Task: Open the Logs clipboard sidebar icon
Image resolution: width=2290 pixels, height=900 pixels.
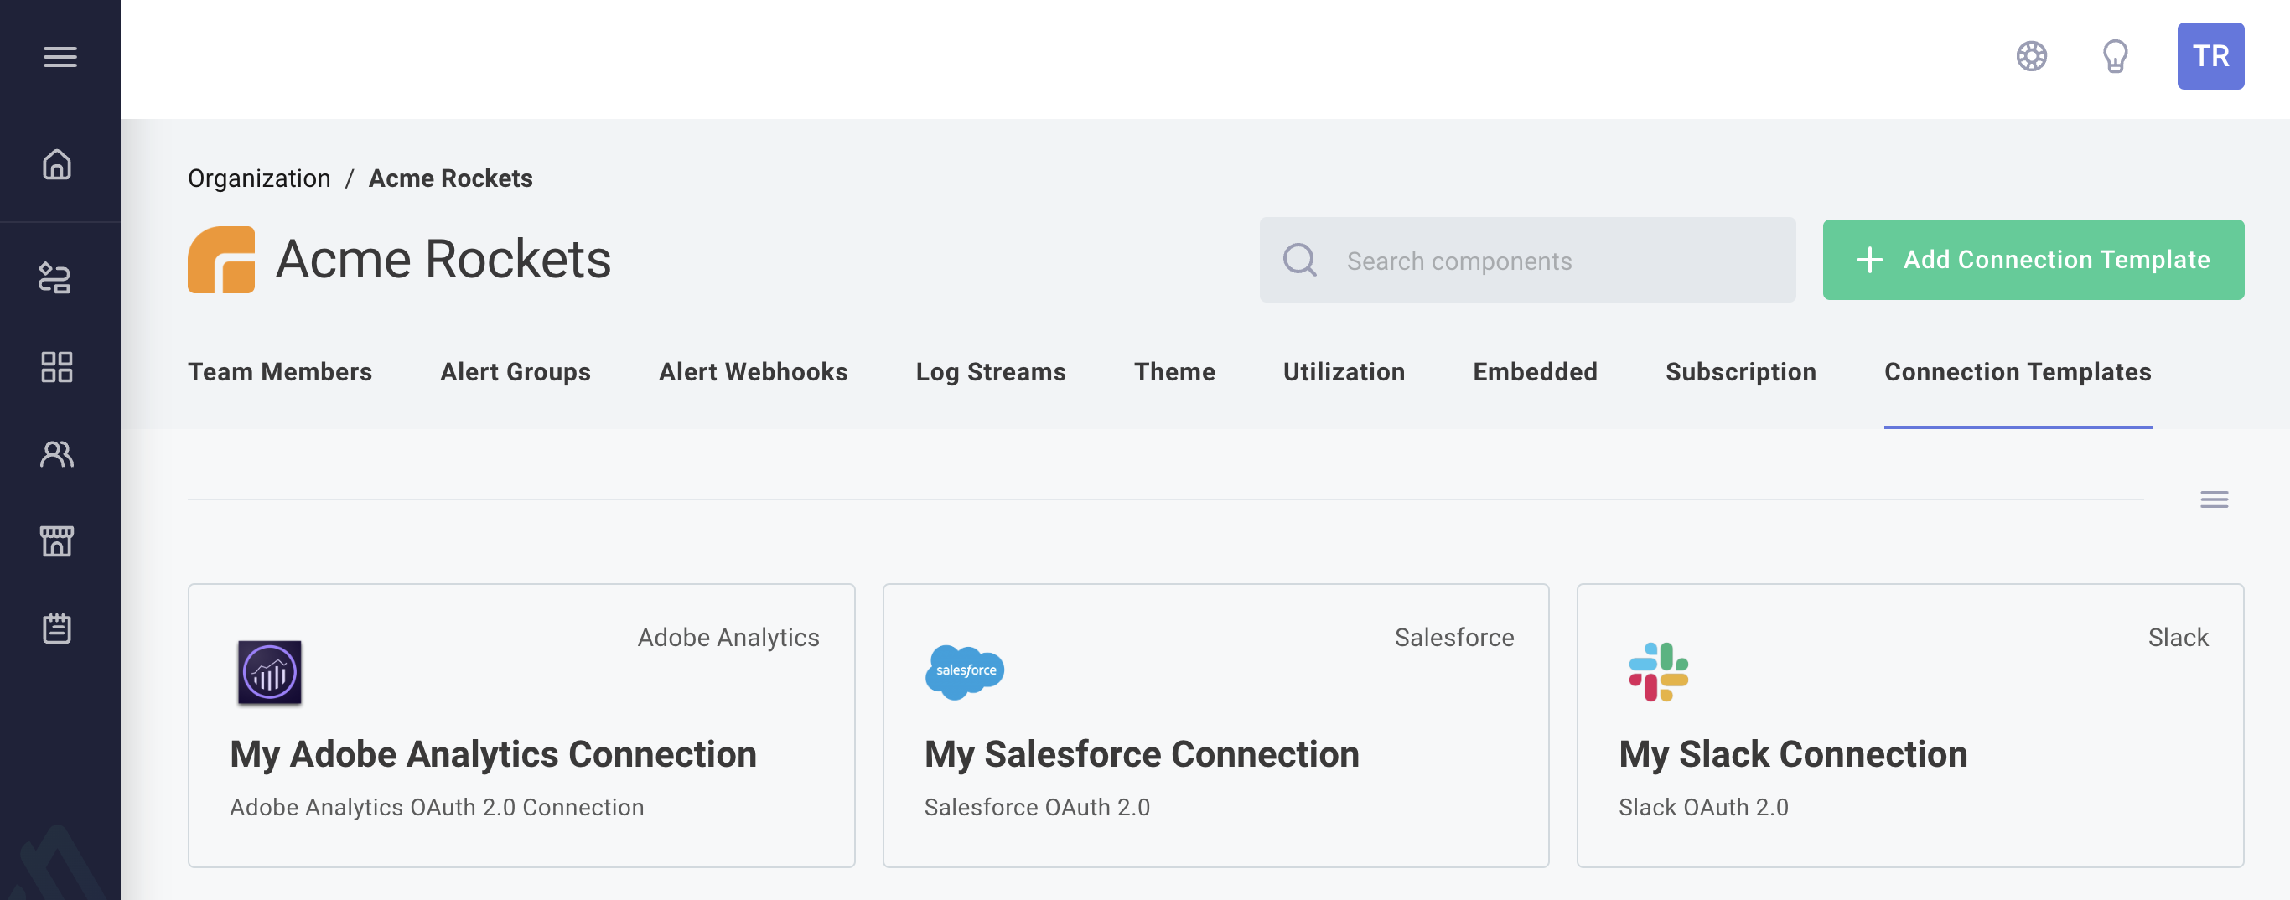Action: click(x=57, y=628)
